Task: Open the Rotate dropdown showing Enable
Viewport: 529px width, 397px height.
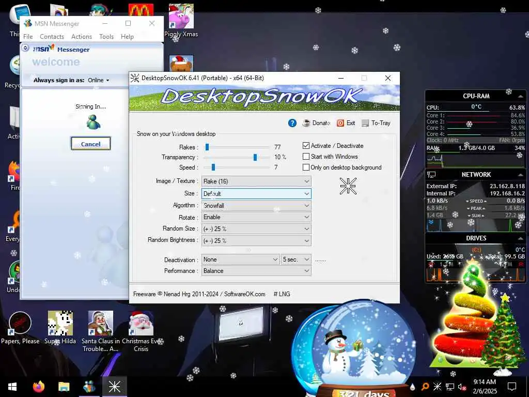Action: pos(256,217)
